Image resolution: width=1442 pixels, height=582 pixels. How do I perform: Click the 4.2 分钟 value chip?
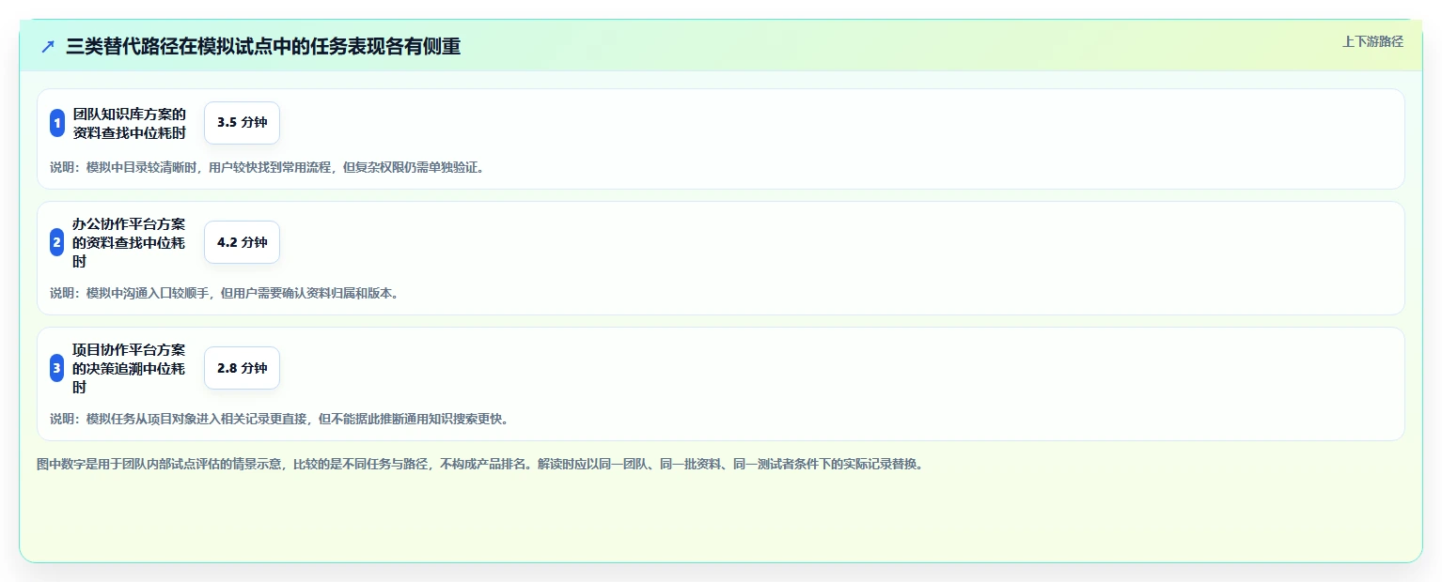[x=242, y=242]
